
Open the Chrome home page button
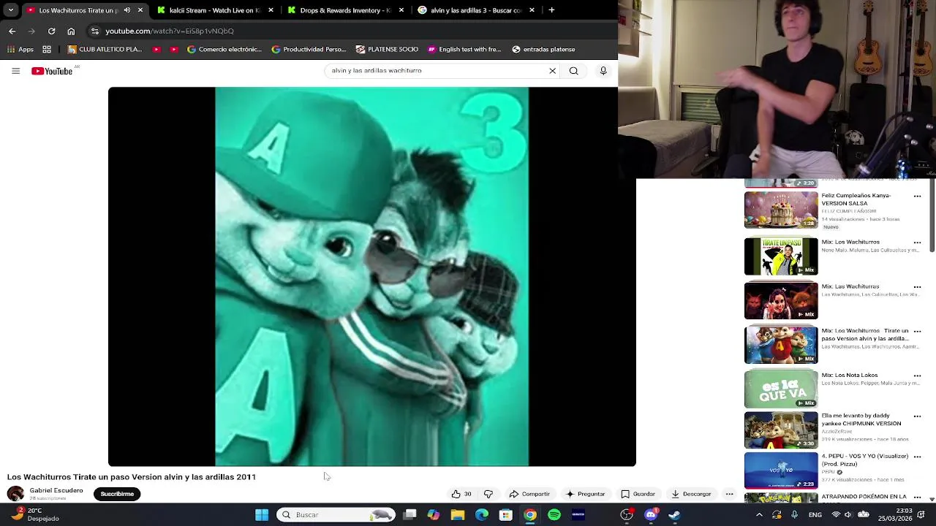point(71,31)
